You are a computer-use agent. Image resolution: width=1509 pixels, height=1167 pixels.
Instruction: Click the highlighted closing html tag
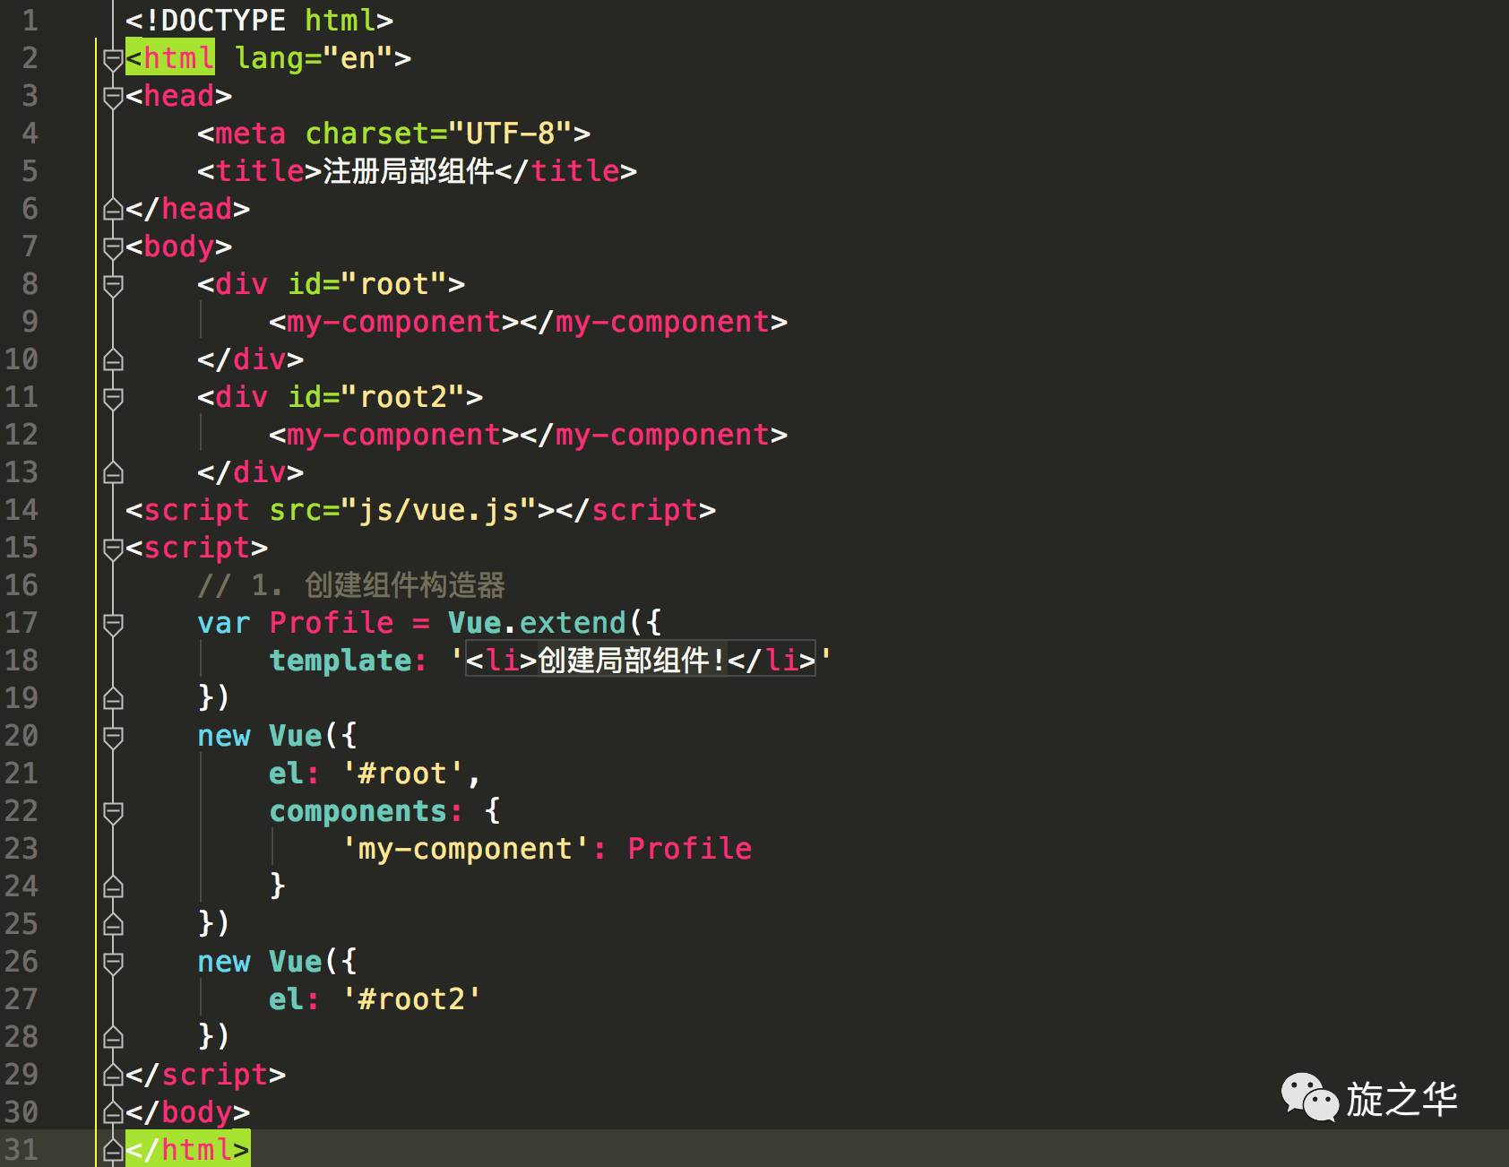tap(188, 1148)
